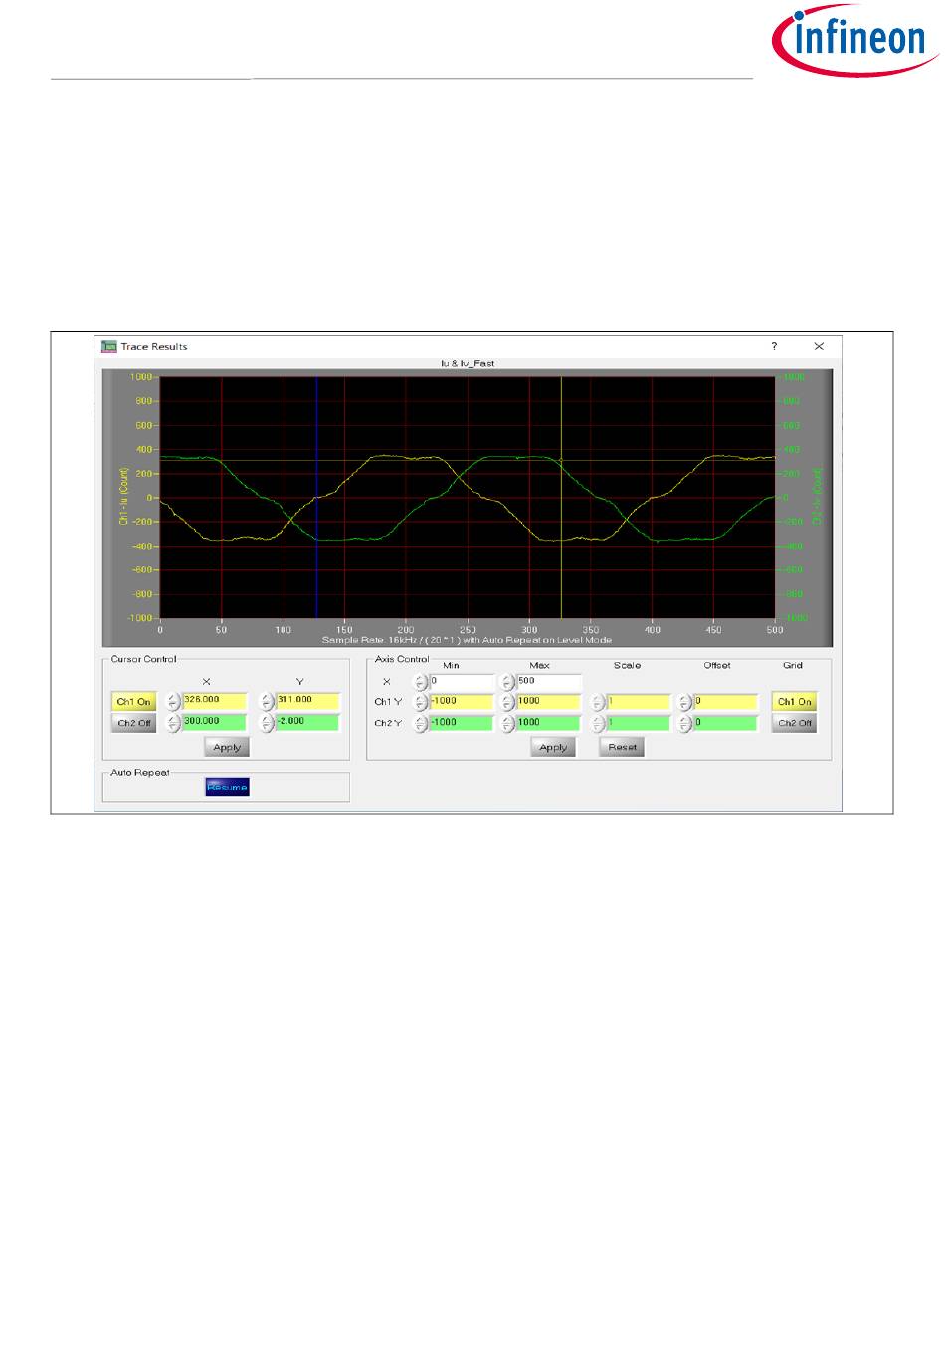Adjust the Ch2 Y Max stepper

507,724
